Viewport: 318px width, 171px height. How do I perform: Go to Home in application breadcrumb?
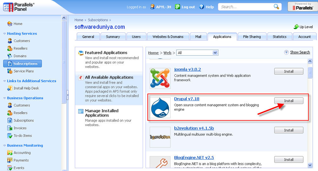(153, 53)
